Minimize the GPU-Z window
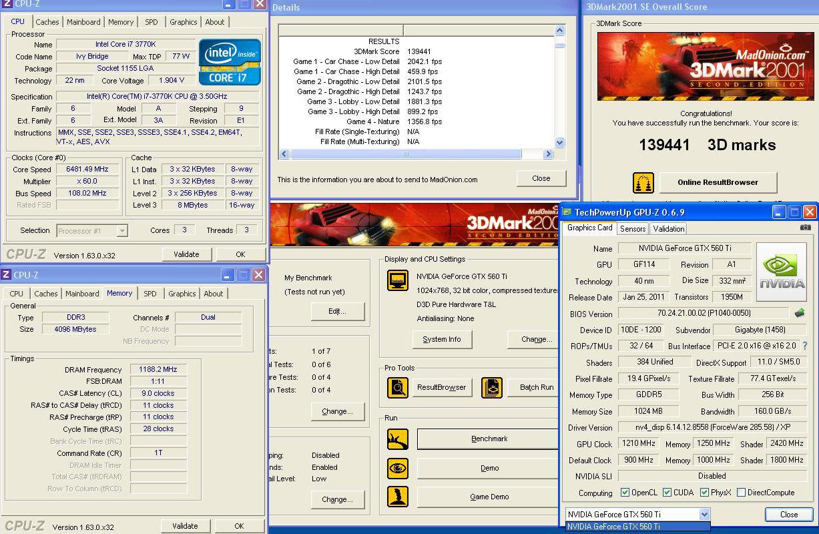Viewport: 819px width, 534px height. click(x=779, y=212)
